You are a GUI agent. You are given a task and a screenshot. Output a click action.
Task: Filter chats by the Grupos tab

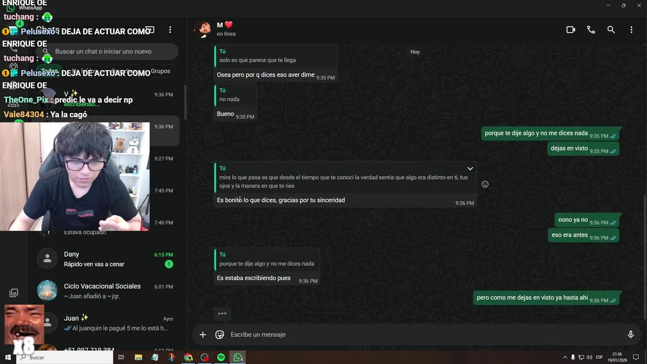click(160, 71)
